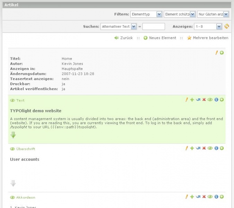
Task: Edit the article header with pencil icon
Action: click(x=216, y=53)
